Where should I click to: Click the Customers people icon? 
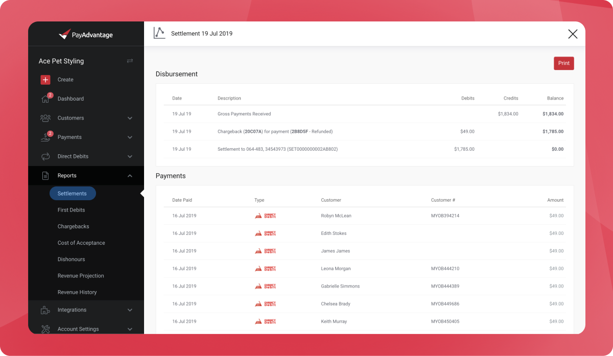[45, 118]
